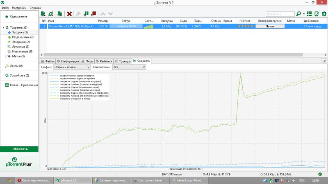Viewport: 328px width, 184px height.
Task: Select Раздаваемые (2) category
Action: (23, 37)
